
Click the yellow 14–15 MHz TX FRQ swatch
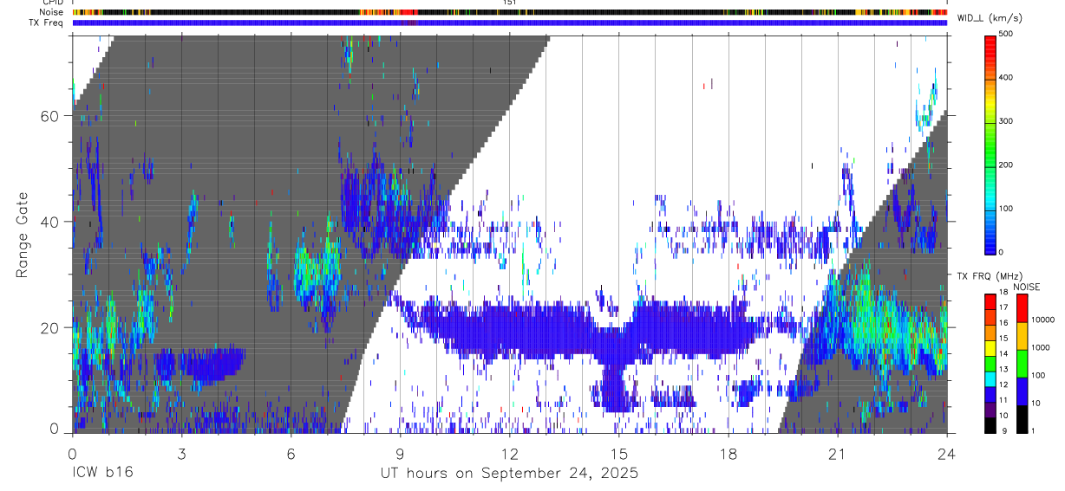[x=991, y=346]
